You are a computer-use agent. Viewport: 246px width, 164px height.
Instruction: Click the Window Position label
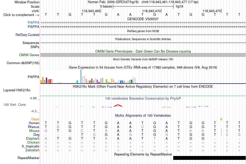(x=27, y=2)
